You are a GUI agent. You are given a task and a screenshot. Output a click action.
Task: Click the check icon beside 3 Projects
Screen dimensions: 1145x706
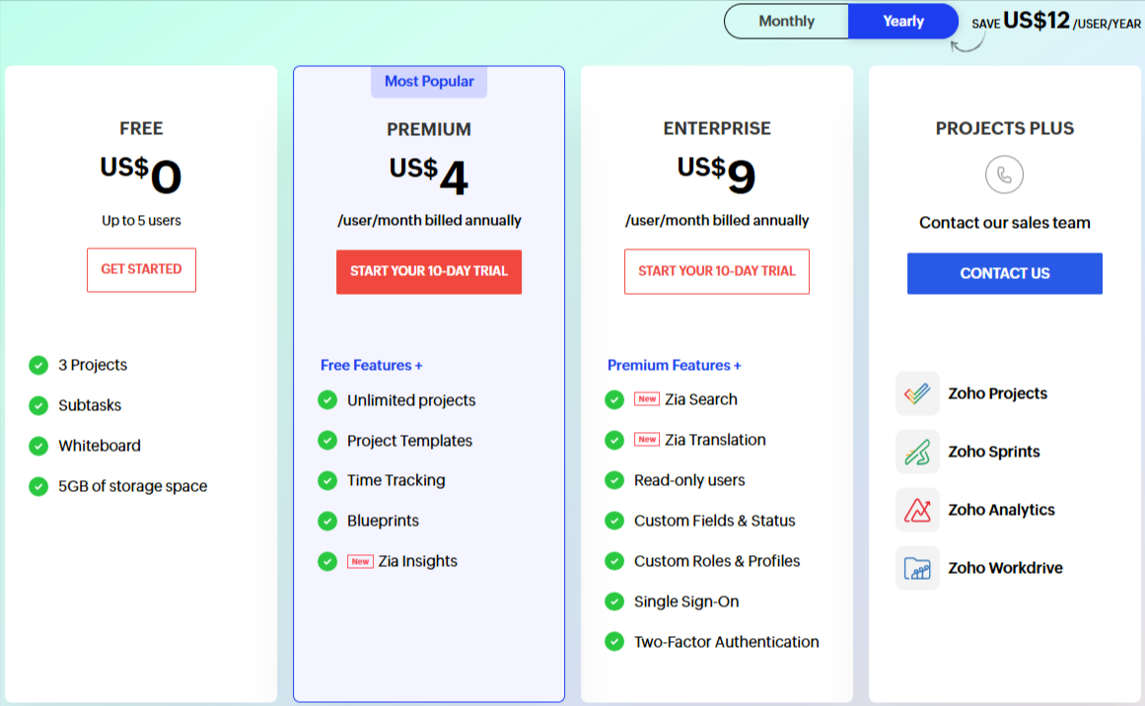click(x=38, y=365)
